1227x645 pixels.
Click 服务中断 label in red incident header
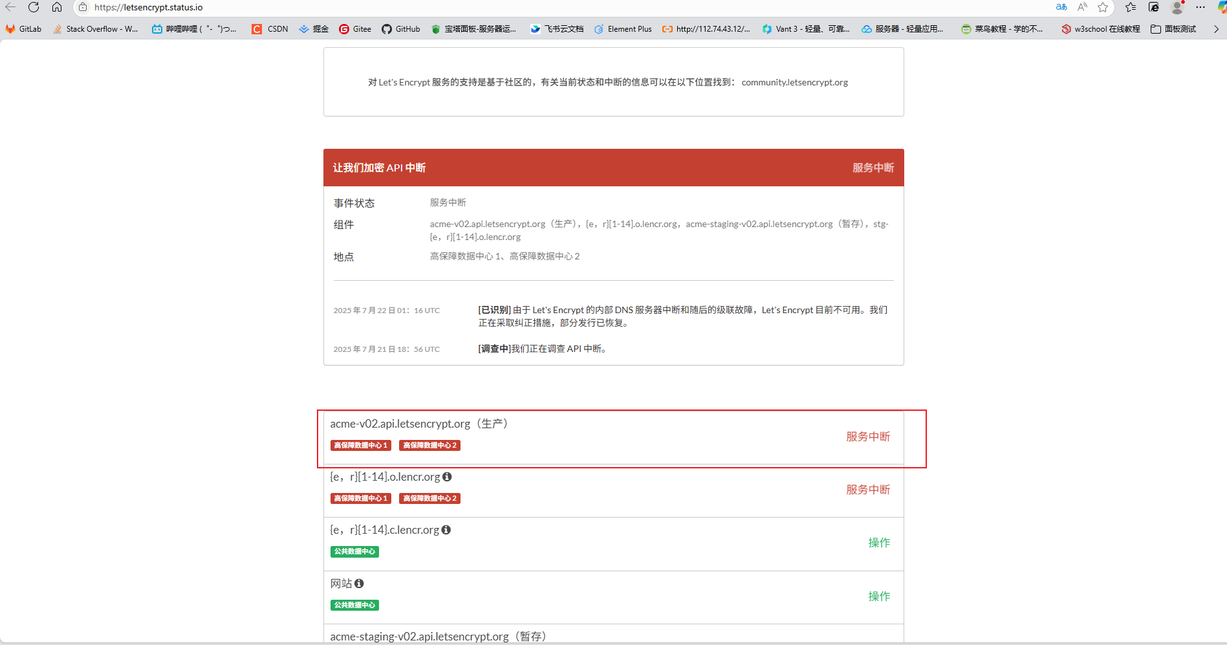tap(873, 168)
